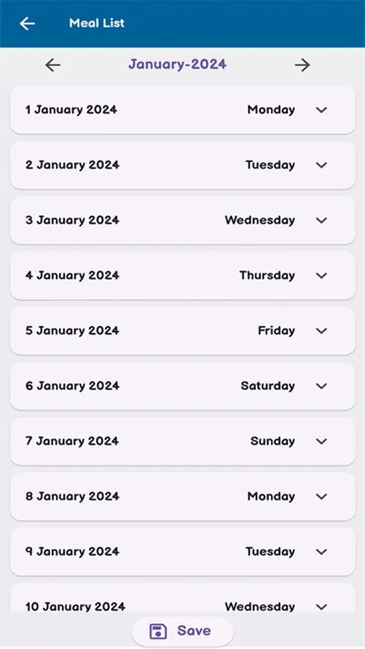This screenshot has height=649, width=365.
Task: Expand the 1 January 2024 chevron
Action: [x=321, y=110]
